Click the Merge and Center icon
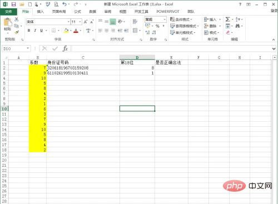 click(135, 31)
